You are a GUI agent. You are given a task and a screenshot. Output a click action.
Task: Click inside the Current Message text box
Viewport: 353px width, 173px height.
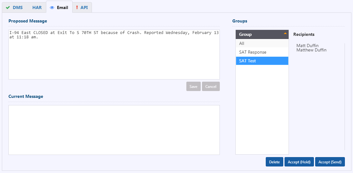click(114, 130)
